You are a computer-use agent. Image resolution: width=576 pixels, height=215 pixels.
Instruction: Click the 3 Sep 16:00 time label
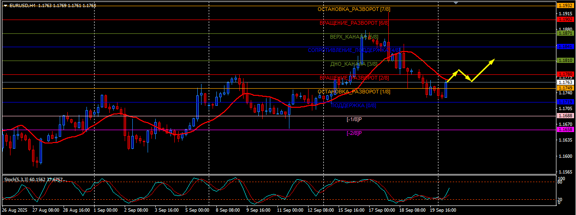click(x=167, y=210)
